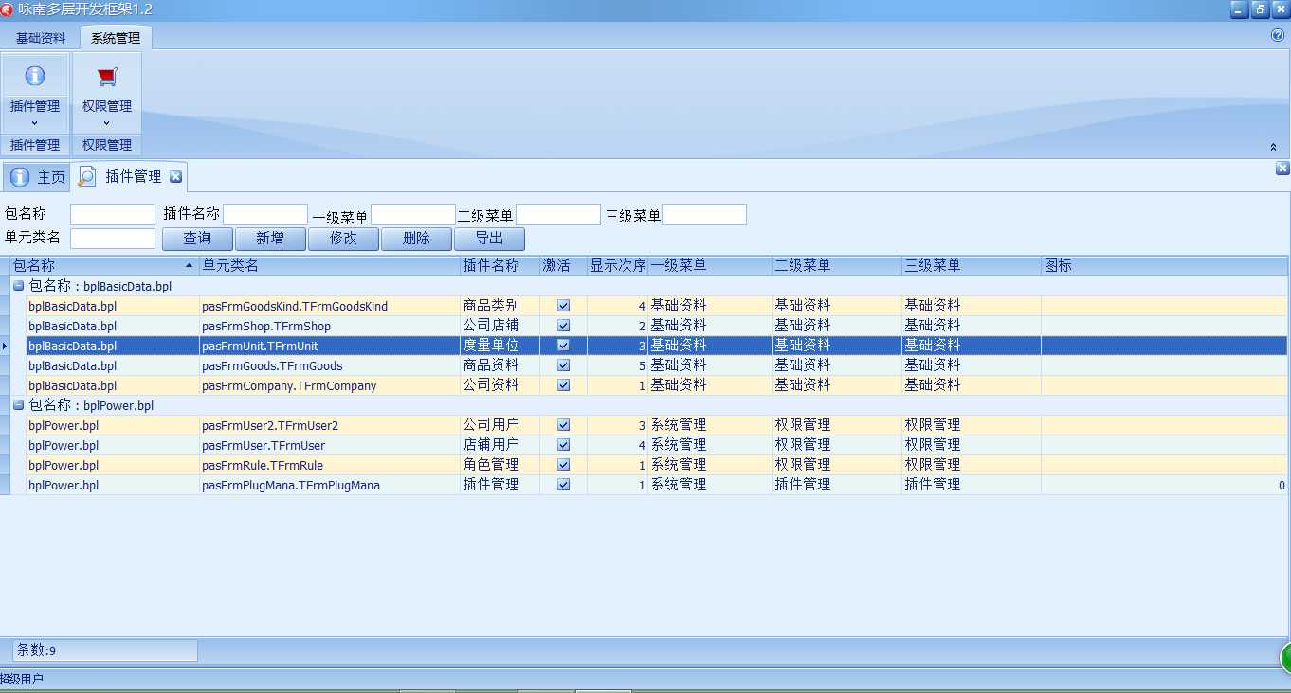Toggle 激活 checkbox for 商品类别 row
This screenshot has width=1291, height=693.
(563, 306)
